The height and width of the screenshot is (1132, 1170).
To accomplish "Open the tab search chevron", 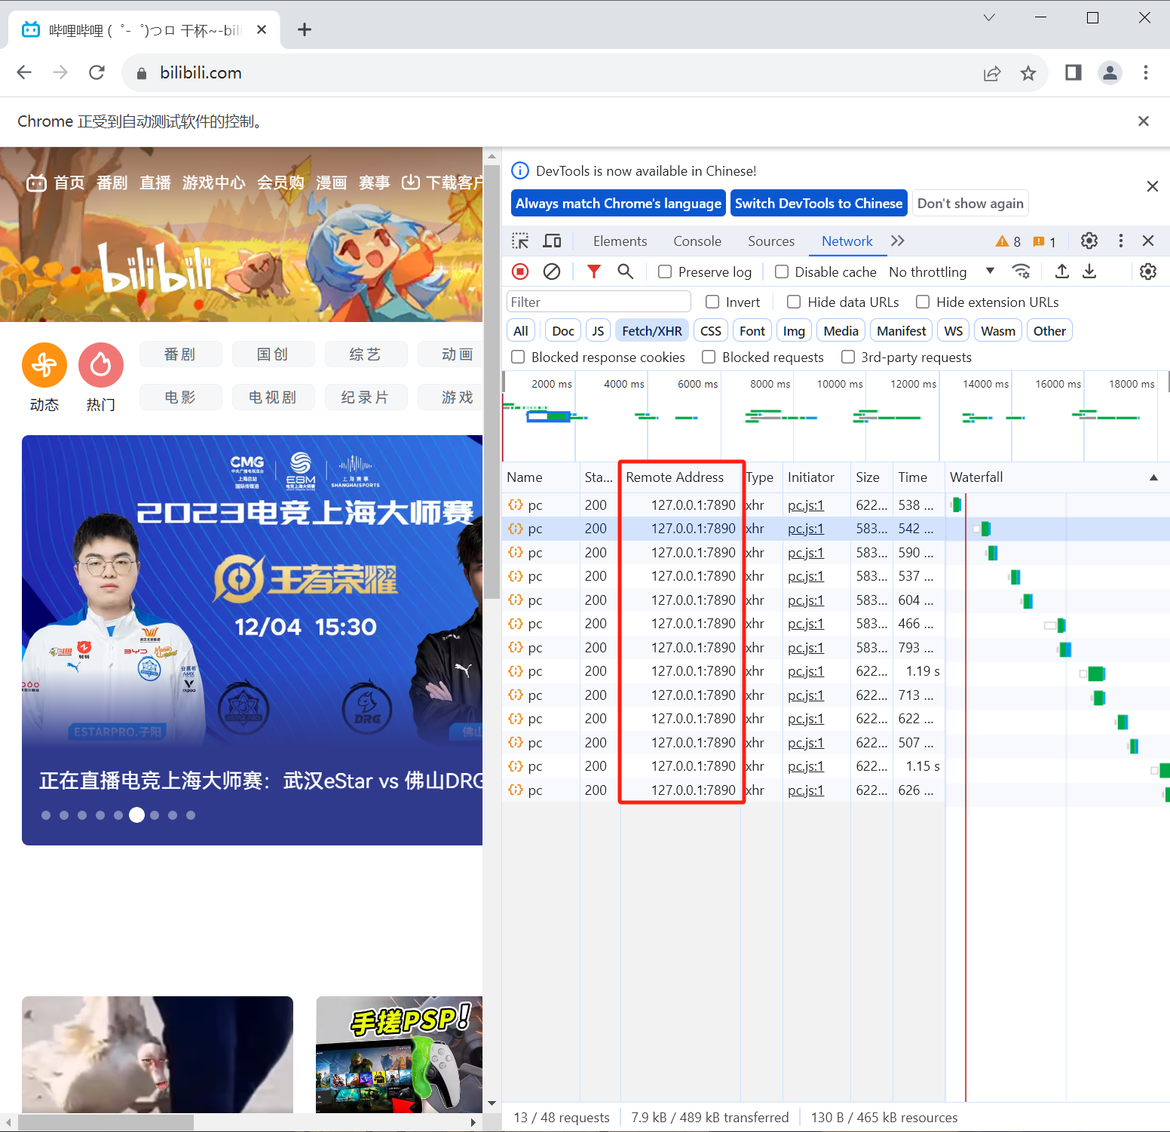I will [x=989, y=17].
